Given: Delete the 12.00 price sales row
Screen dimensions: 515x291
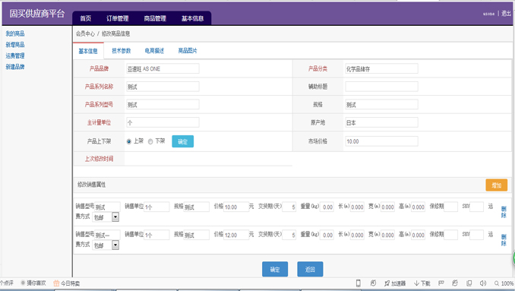Looking at the screenshot, I should (x=504, y=240).
